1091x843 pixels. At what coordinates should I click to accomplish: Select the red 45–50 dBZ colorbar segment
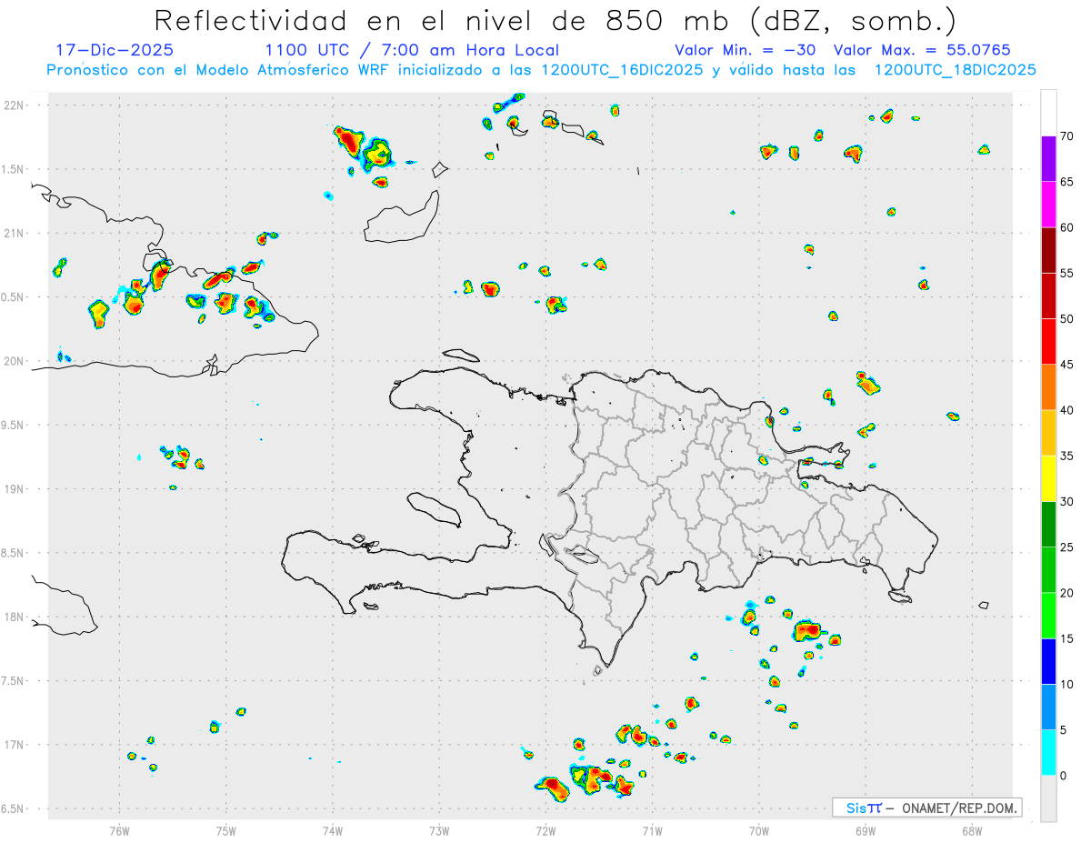tap(1048, 342)
